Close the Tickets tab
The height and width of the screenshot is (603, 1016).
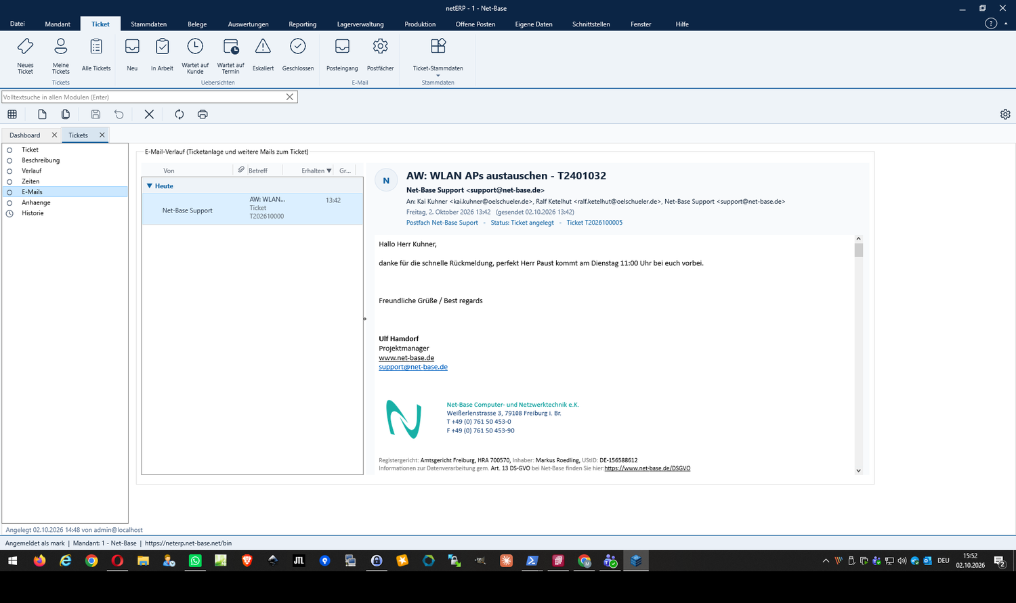(x=102, y=135)
